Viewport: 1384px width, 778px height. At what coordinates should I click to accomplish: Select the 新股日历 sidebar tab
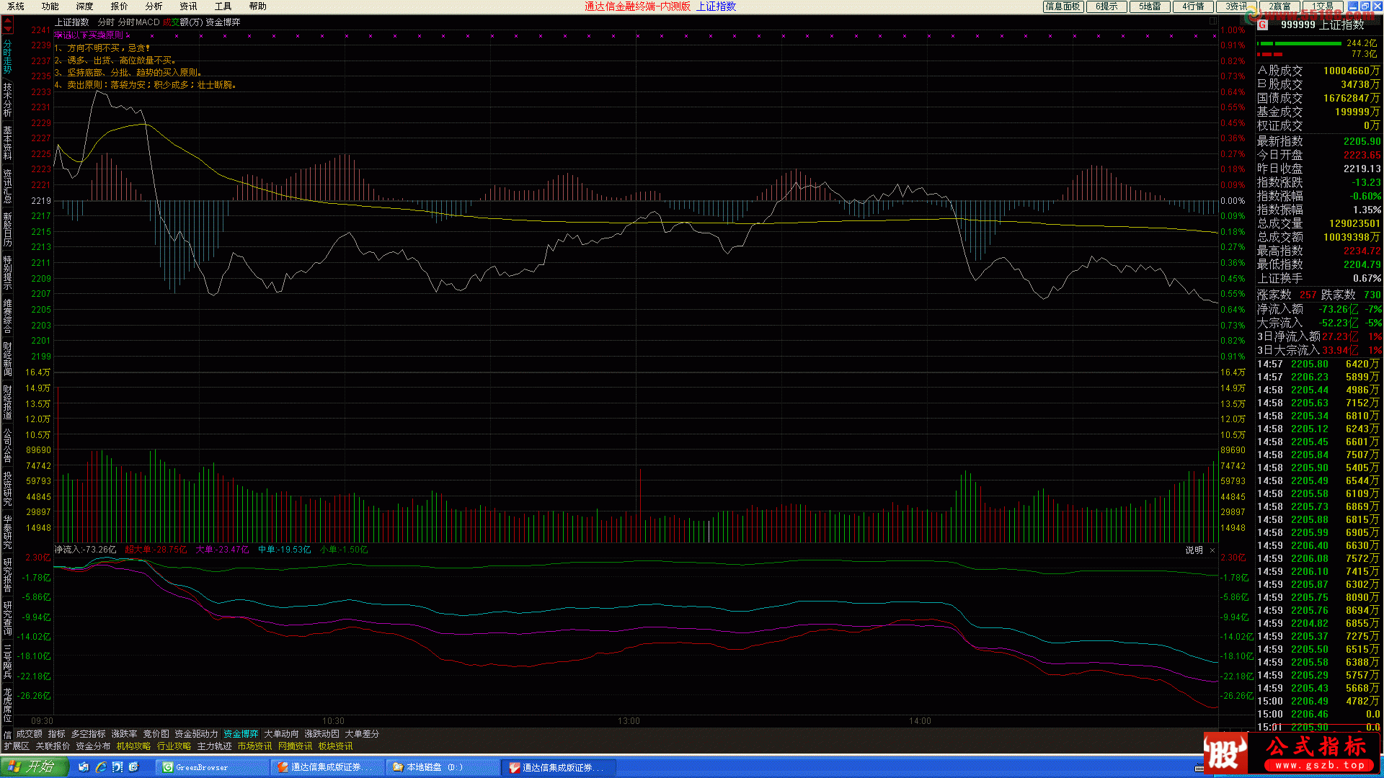point(7,229)
